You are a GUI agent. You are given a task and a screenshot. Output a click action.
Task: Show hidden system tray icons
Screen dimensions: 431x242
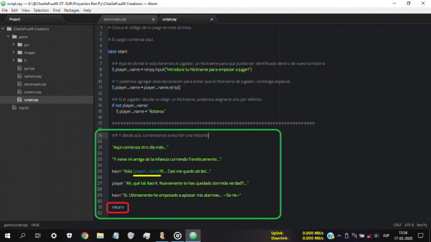pos(340,235)
